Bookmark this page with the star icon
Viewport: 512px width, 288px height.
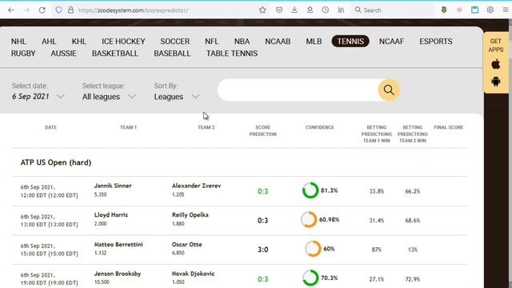point(262,10)
